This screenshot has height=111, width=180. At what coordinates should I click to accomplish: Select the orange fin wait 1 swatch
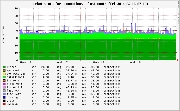[4, 80]
